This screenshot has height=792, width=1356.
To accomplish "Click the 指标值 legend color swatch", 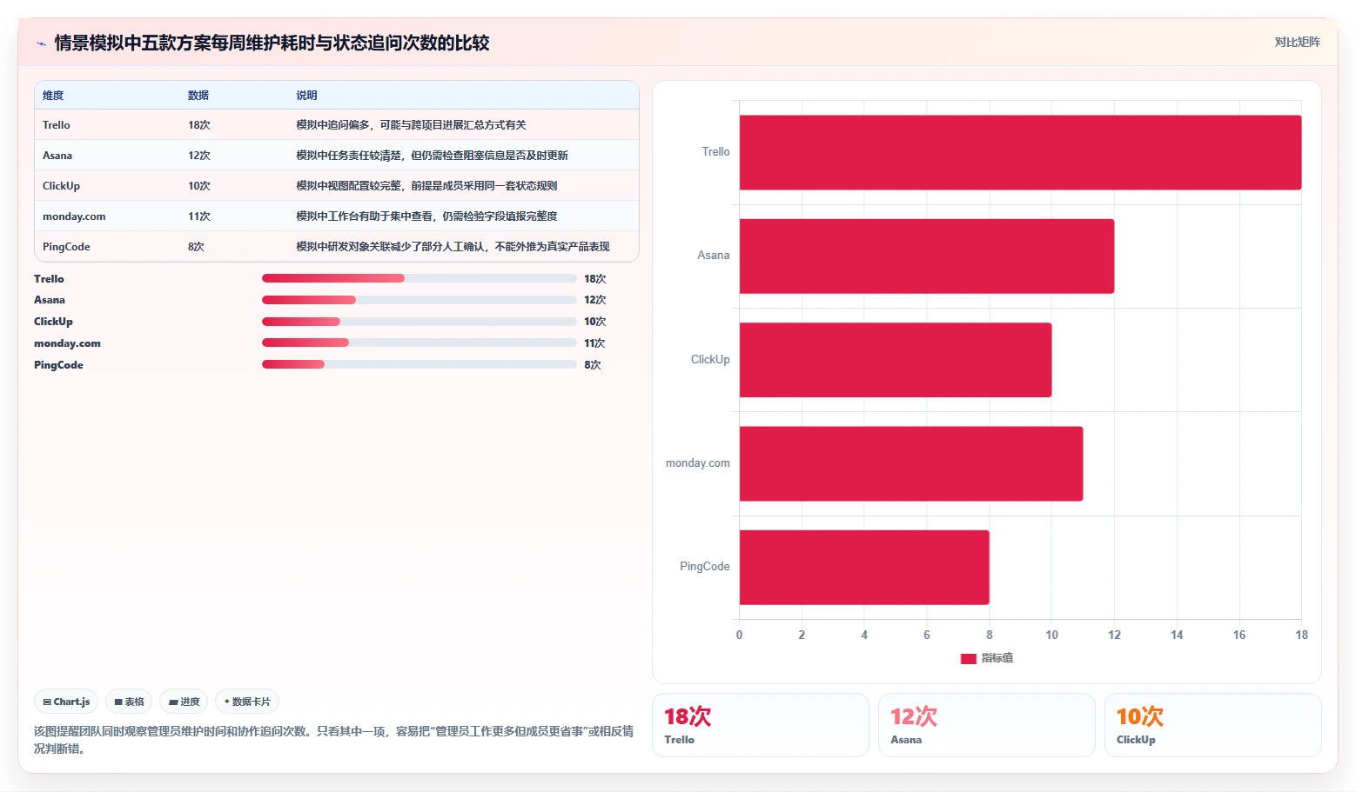I will tap(968, 658).
